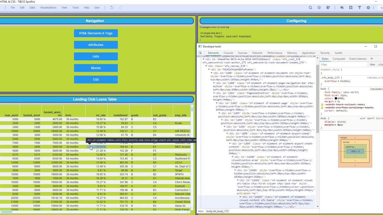Collapse the div id100 visualization-area node
This screenshot has width=383, height=215.
pyautogui.click(x=233, y=157)
